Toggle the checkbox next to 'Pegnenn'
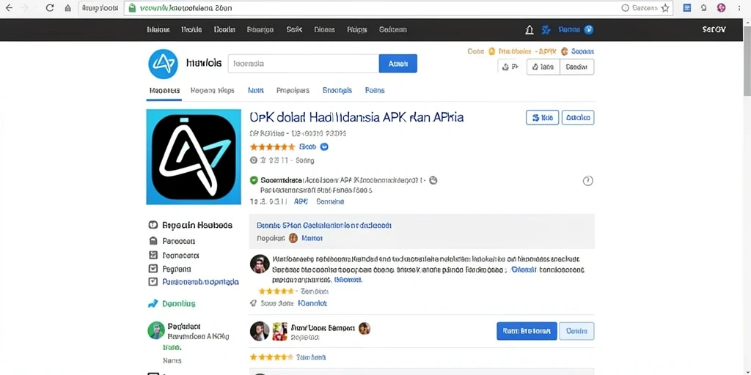Image resolution: width=751 pixels, height=375 pixels. [x=153, y=269]
